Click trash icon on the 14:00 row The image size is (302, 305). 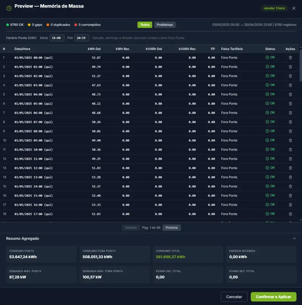(290, 186)
